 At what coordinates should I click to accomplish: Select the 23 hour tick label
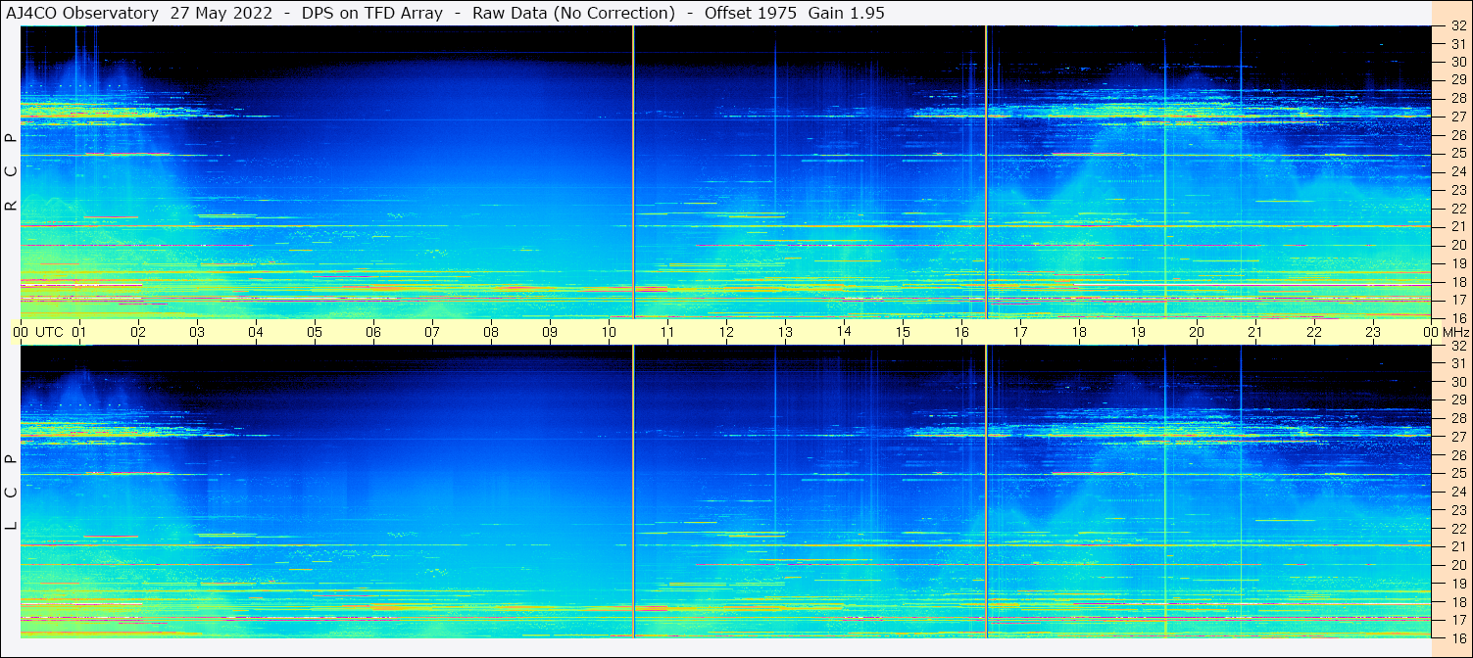point(1373,332)
